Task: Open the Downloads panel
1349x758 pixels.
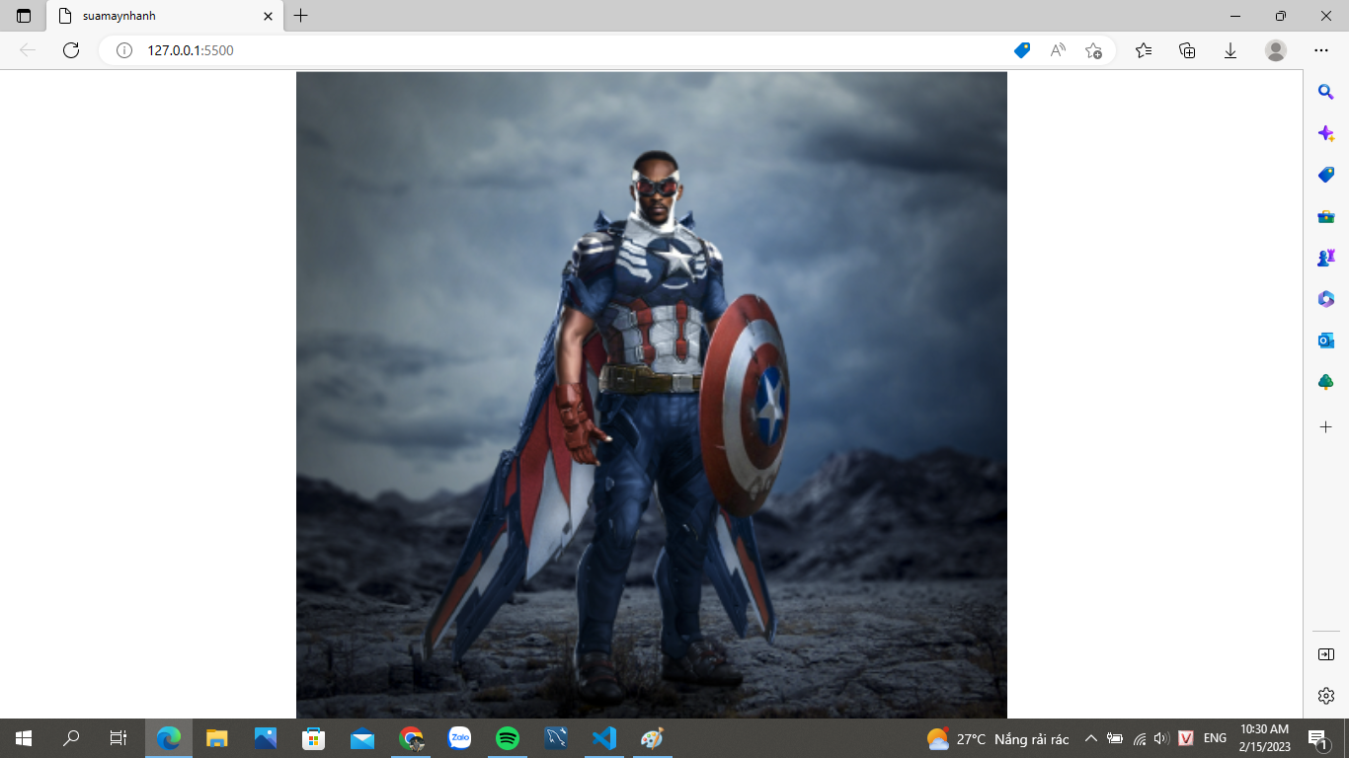Action: click(1230, 50)
